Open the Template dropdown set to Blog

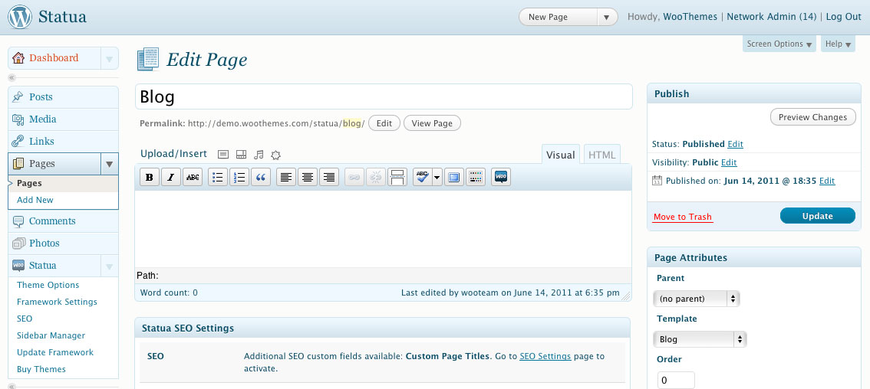click(700, 339)
